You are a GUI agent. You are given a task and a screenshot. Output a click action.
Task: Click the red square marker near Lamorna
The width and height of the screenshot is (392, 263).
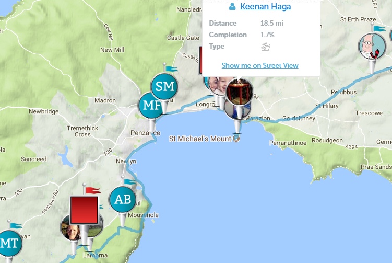84,210
